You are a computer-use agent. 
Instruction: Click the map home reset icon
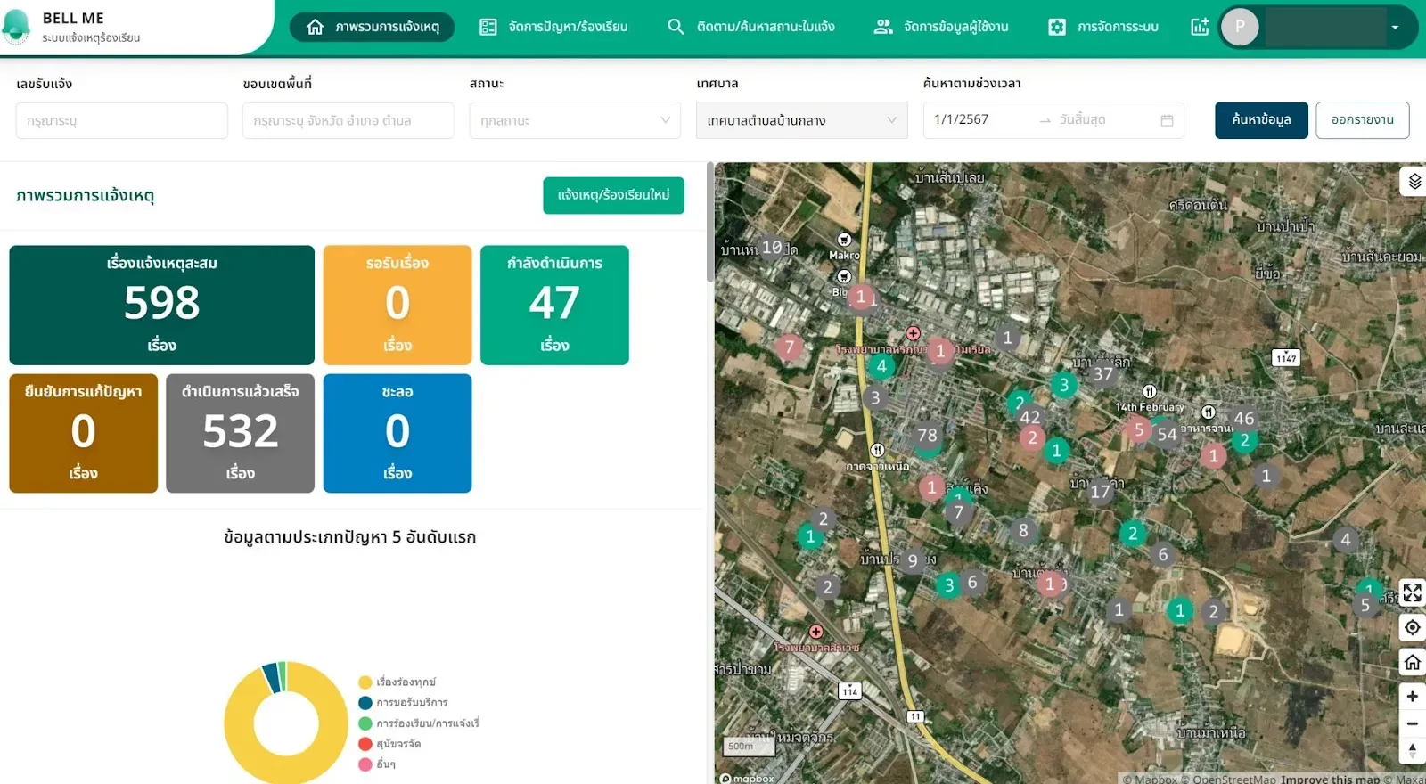tap(1413, 662)
